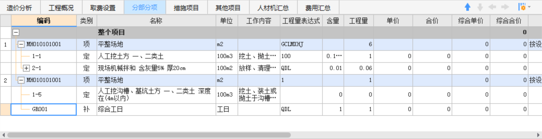Collapse the second MH010101001 item row
The image size is (542, 139).
point(21,80)
